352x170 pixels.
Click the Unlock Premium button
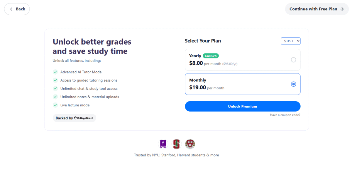coord(242,106)
